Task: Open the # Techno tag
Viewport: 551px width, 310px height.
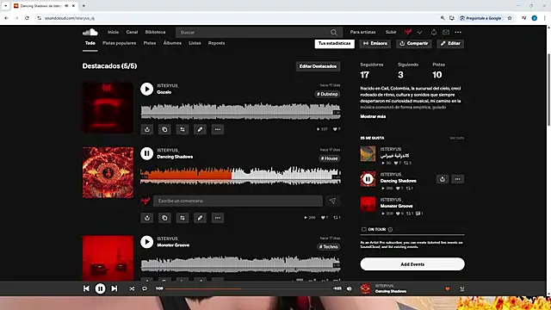Action: point(328,247)
